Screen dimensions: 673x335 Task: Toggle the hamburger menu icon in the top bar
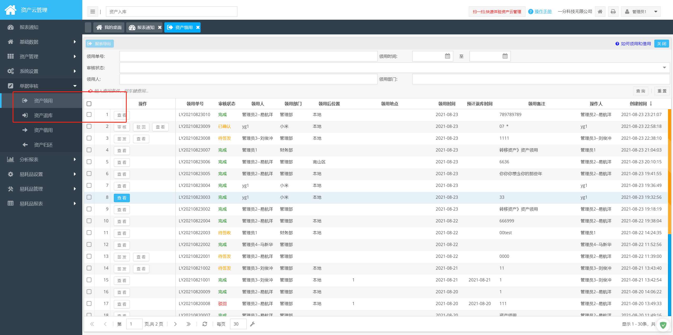(x=93, y=12)
